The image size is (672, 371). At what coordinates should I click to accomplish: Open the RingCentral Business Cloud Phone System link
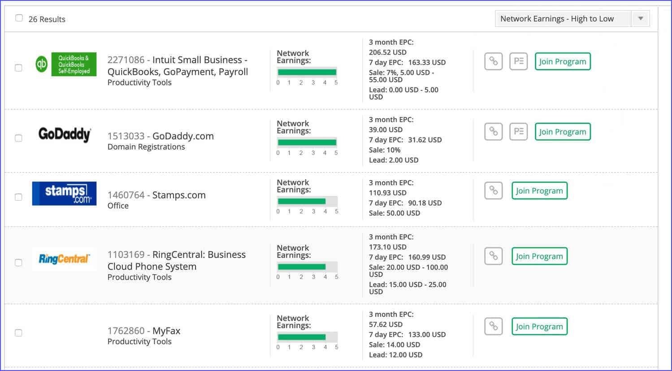(176, 260)
